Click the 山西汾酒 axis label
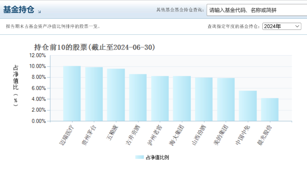This screenshot has height=171, width=307. (x=199, y=135)
